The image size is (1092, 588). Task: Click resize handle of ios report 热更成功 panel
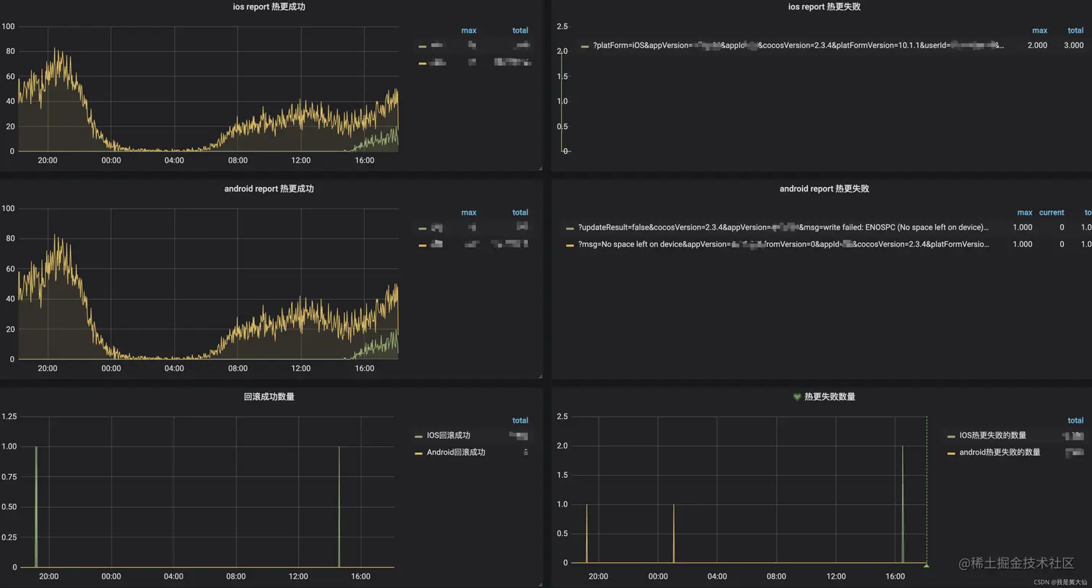[x=540, y=168]
